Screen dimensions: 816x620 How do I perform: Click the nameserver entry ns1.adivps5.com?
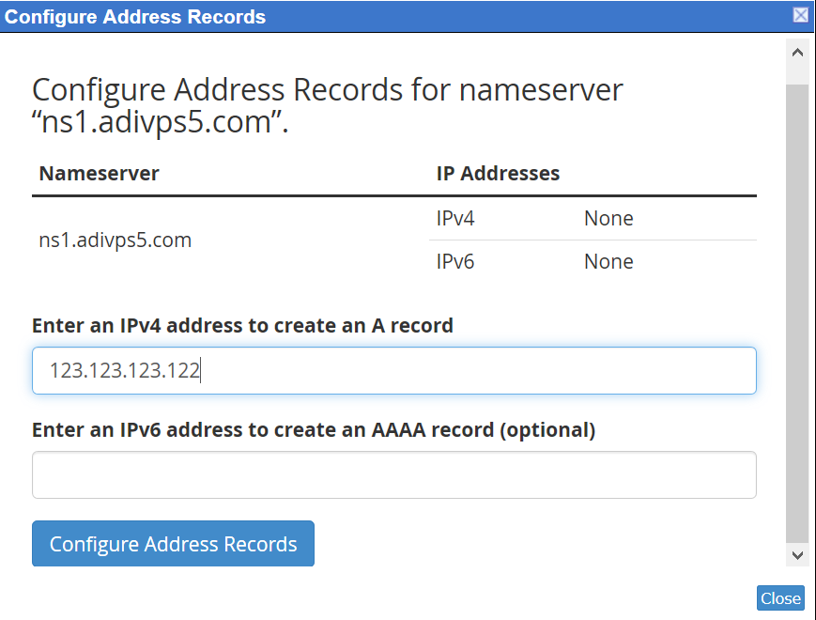(115, 240)
